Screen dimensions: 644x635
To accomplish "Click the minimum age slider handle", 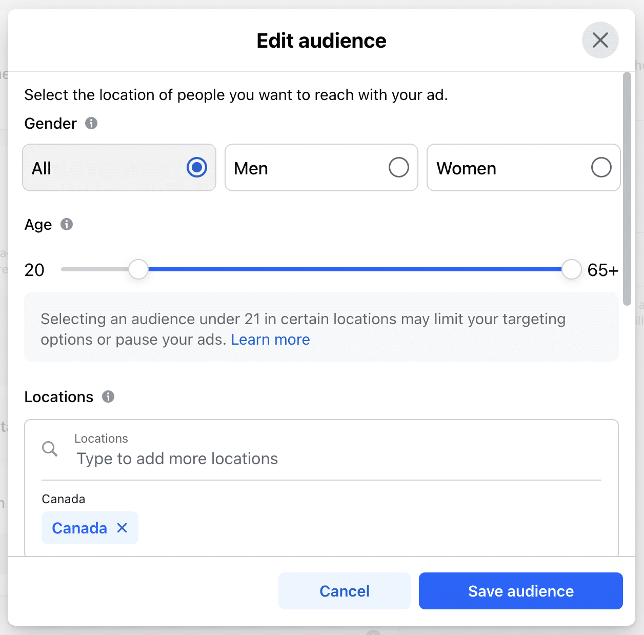I will tap(138, 269).
